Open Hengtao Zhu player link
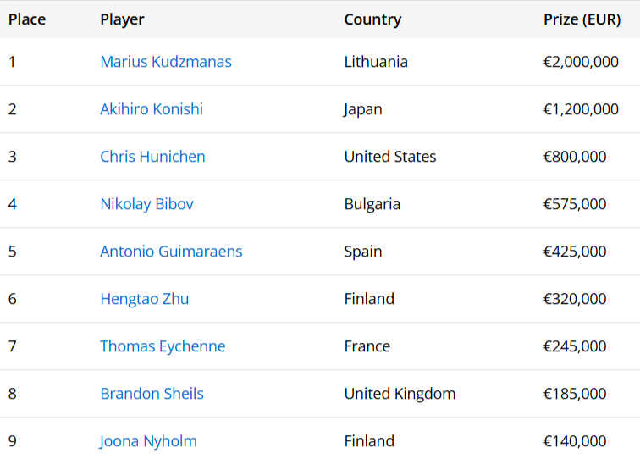 coord(144,299)
